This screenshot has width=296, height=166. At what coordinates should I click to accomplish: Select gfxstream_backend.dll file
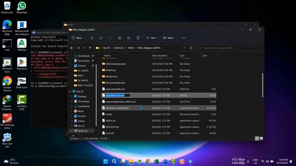[x=159, y=108]
